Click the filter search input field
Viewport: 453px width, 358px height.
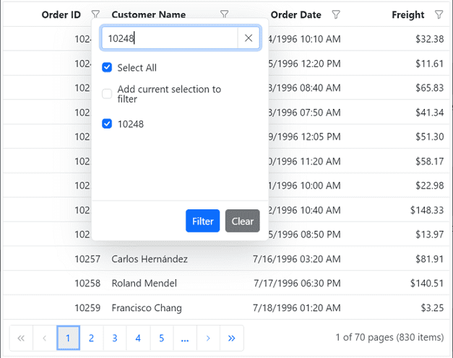[170, 38]
